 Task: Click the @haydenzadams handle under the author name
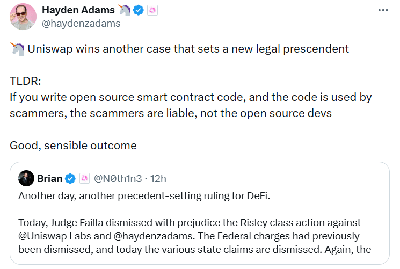(81, 24)
